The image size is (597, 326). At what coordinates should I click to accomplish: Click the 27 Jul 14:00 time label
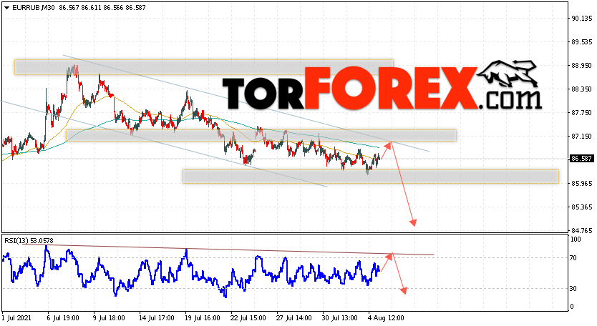pos(293,318)
